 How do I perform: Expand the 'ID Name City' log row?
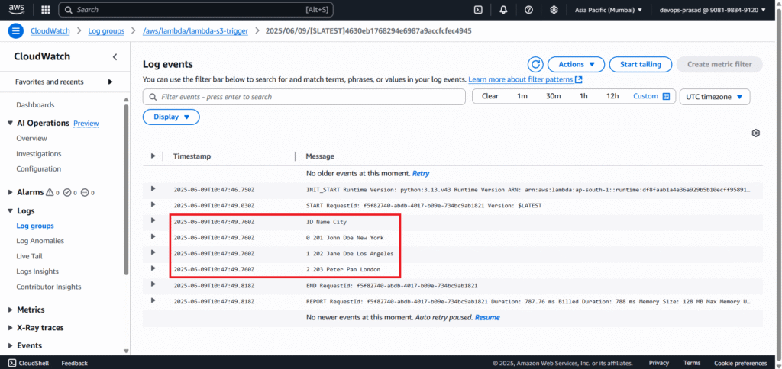click(x=153, y=220)
